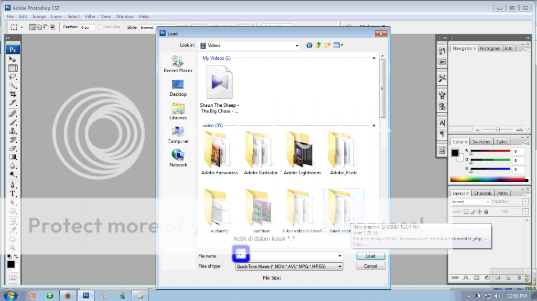Viewport: 537px width, 301px height.
Task: Click the foreground color swatch in toolbox
Action: click(10, 264)
